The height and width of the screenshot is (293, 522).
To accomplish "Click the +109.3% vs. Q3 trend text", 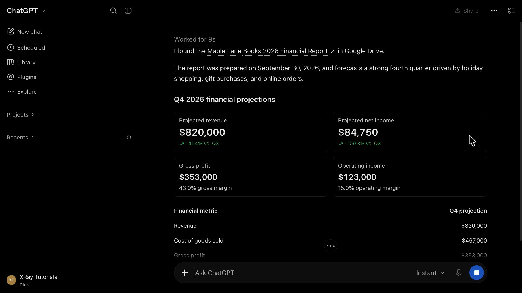I will click(x=362, y=144).
